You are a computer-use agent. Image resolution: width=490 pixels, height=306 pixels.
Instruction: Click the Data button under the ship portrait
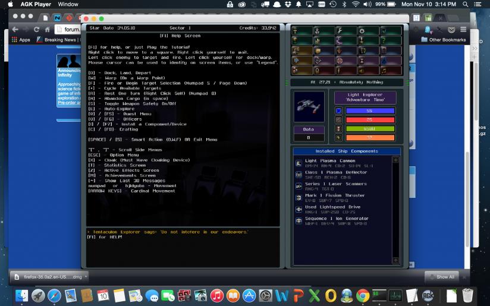pyautogui.click(x=309, y=129)
